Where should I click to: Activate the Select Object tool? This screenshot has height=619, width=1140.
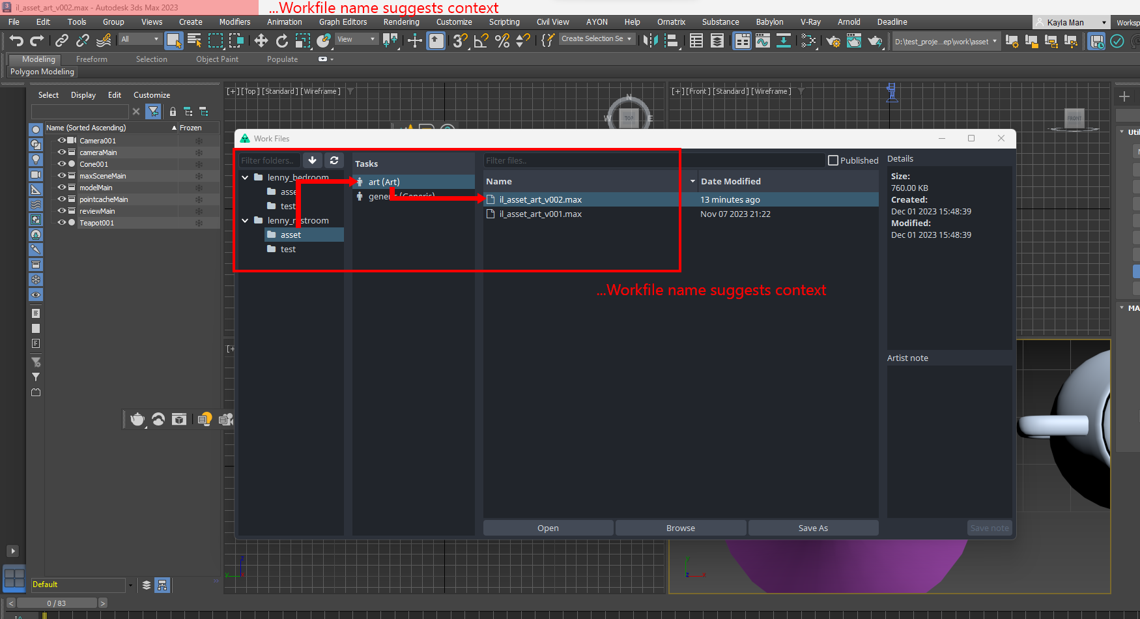pyautogui.click(x=174, y=41)
